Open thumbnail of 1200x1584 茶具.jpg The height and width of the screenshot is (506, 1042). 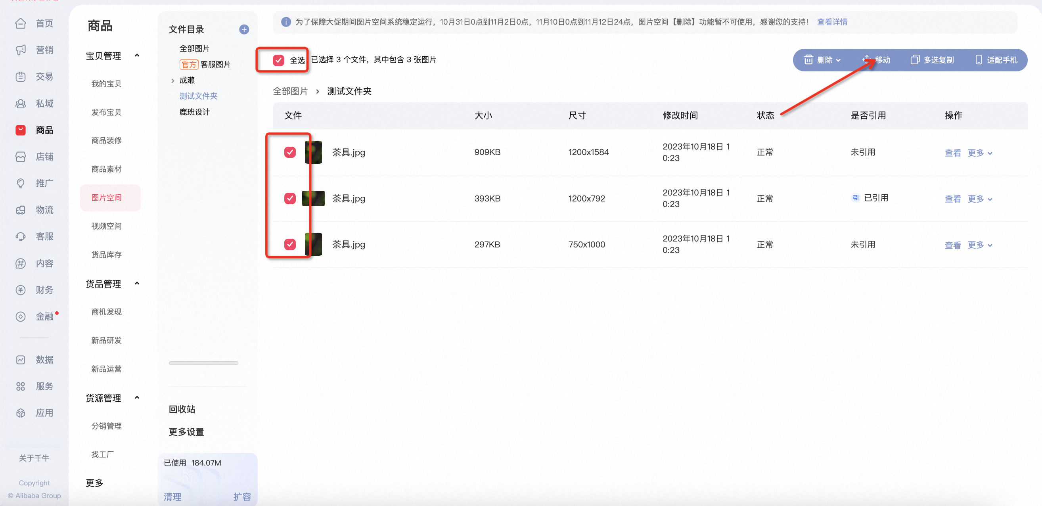(x=313, y=153)
